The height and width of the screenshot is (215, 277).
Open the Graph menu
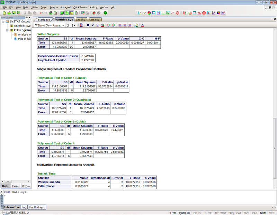coord(44,7)
